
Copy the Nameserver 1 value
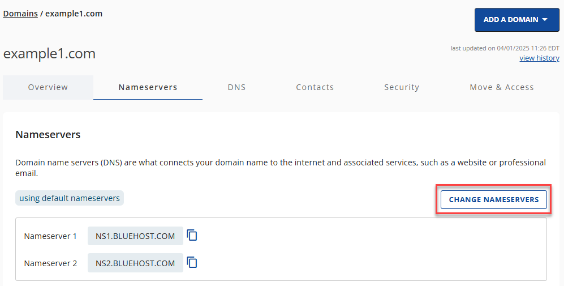coord(192,235)
